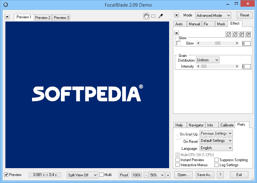Set zoom with the 100% button
257x183 pixels.
[136, 175]
